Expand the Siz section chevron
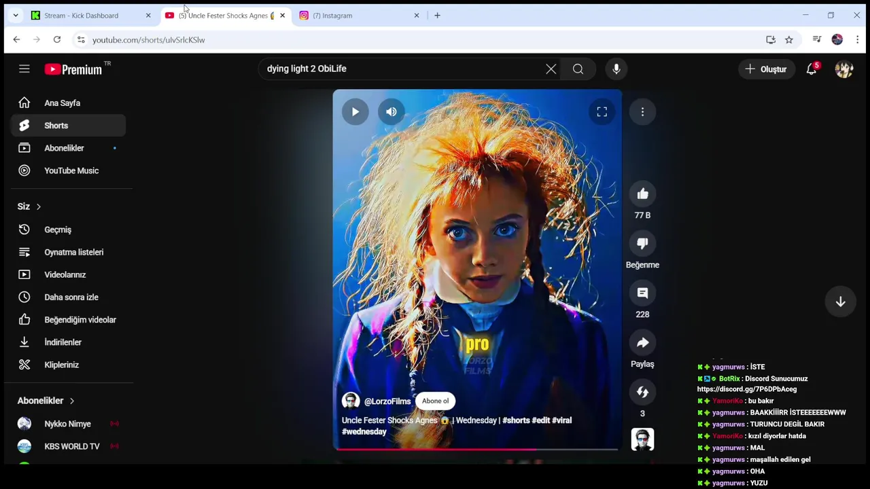Screen dimensions: 870x489 [39, 206]
